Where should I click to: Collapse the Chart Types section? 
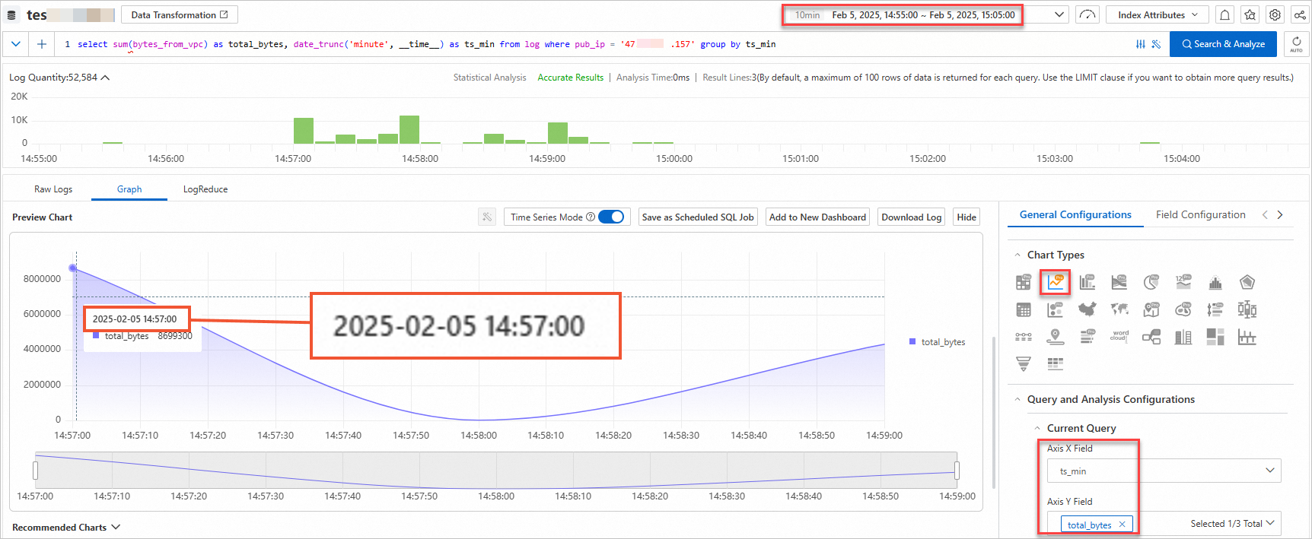(x=1018, y=255)
